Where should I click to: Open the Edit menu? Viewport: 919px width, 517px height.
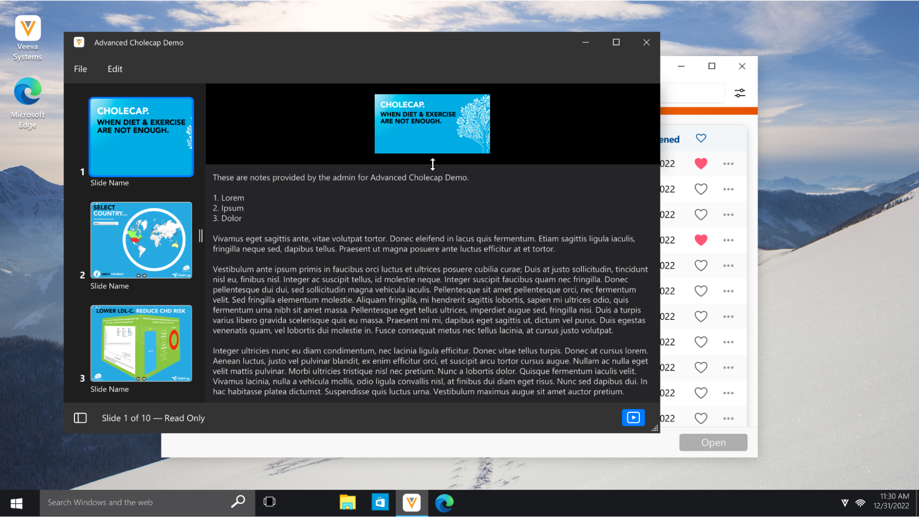[115, 69]
